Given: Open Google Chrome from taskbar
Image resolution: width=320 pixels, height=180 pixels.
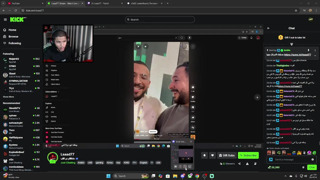Looking at the screenshot, I should pos(197,176).
